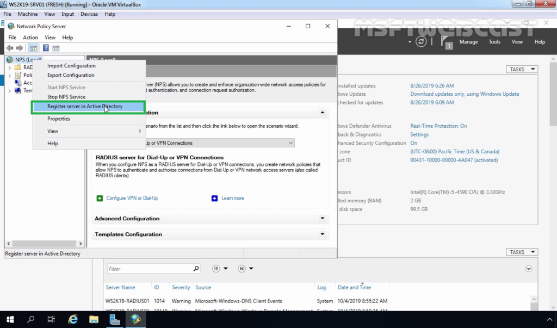This screenshot has height=328, width=557.
Task: Choose Import Configuration from context menu
Action: [x=71, y=66]
